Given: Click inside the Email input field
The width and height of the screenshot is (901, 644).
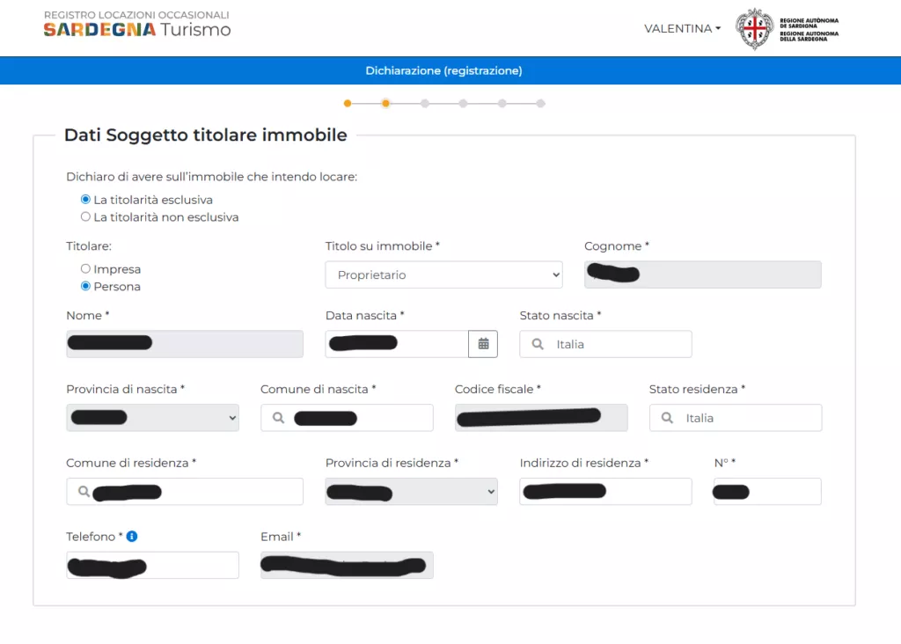Looking at the screenshot, I should [x=346, y=565].
